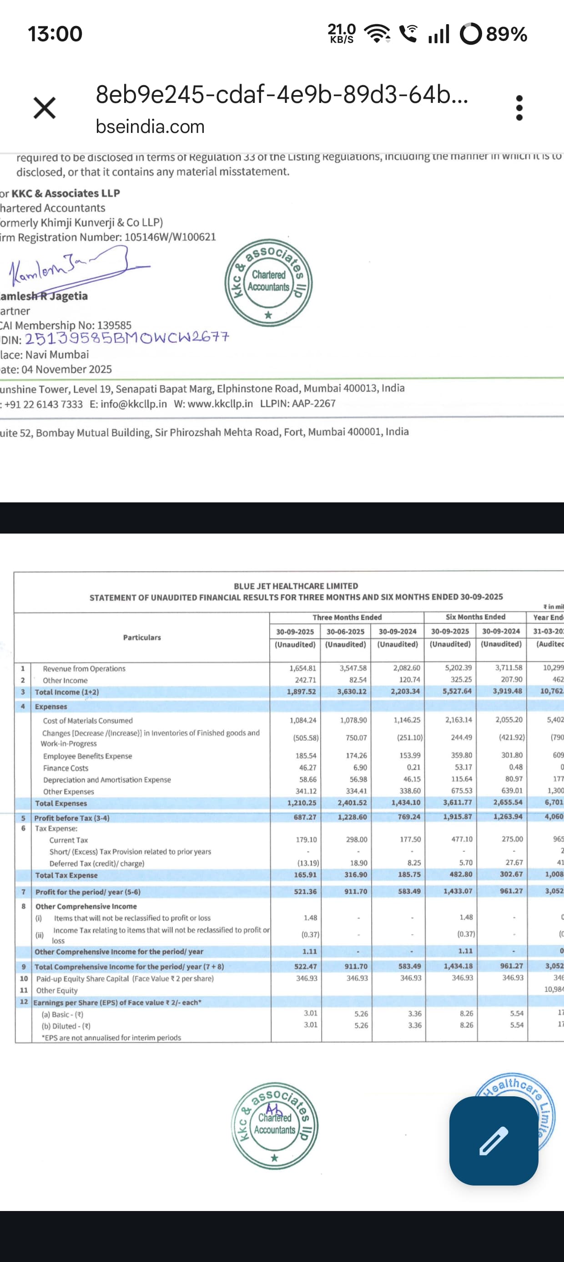Image resolution: width=564 pixels, height=1262 pixels.
Task: Tap the bseindia.com domain text
Action: pyautogui.click(x=150, y=127)
